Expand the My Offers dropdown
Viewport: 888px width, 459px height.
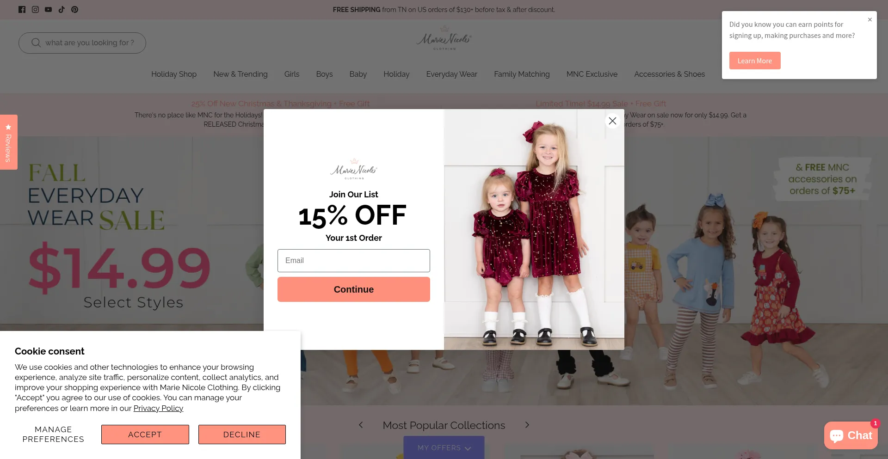pyautogui.click(x=444, y=447)
